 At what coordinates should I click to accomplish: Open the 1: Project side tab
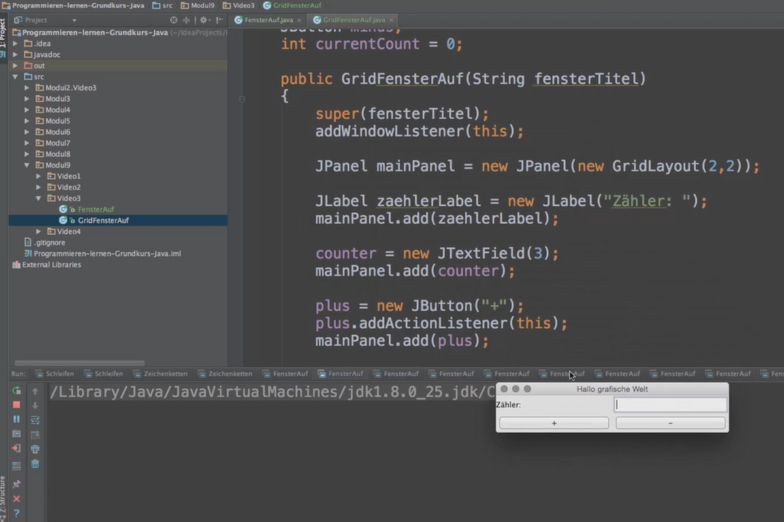pyautogui.click(x=3, y=38)
